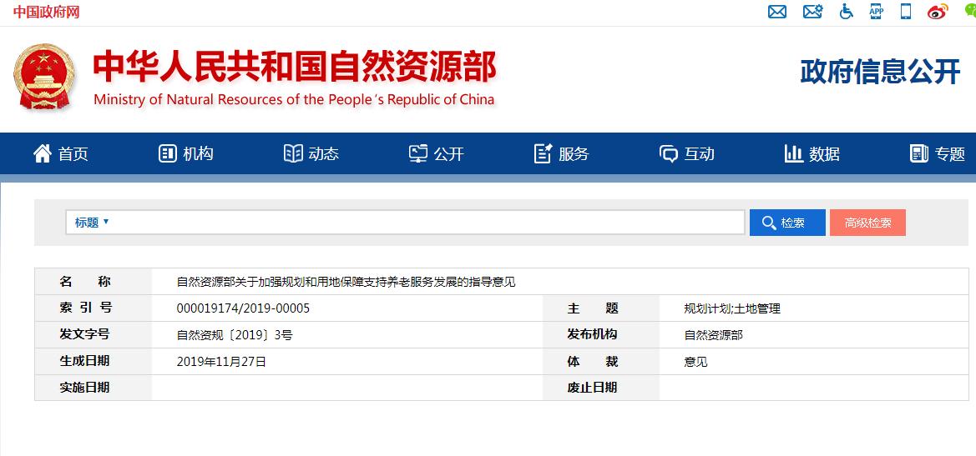Open the WeChat icon
Screen dimensions: 976x456
(x=970, y=9)
